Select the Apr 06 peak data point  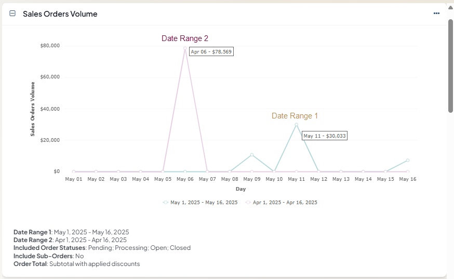(185, 48)
